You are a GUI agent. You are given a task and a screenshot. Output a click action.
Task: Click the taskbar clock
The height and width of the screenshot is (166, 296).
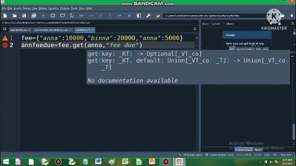coord(287,162)
